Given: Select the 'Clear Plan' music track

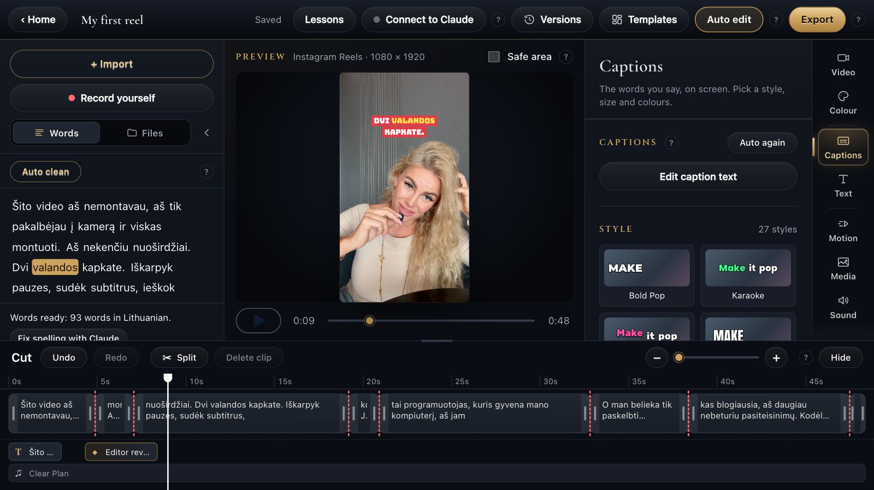Looking at the screenshot, I should (437, 474).
